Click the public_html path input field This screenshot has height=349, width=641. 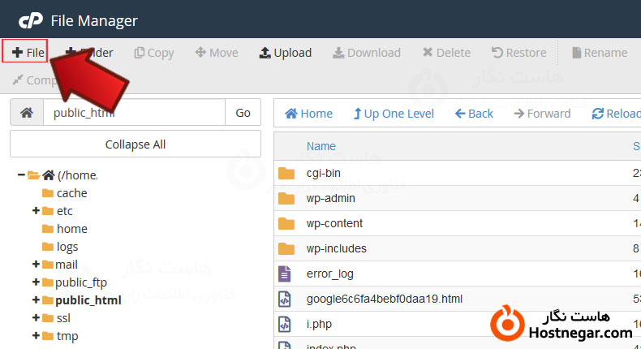click(x=134, y=113)
